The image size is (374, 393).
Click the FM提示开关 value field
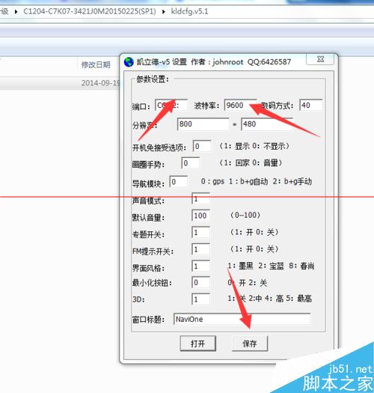pyautogui.click(x=200, y=249)
